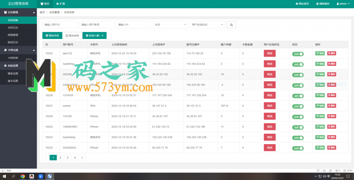
Task: Delete user zzzxxx
Action: pyautogui.click(x=332, y=106)
